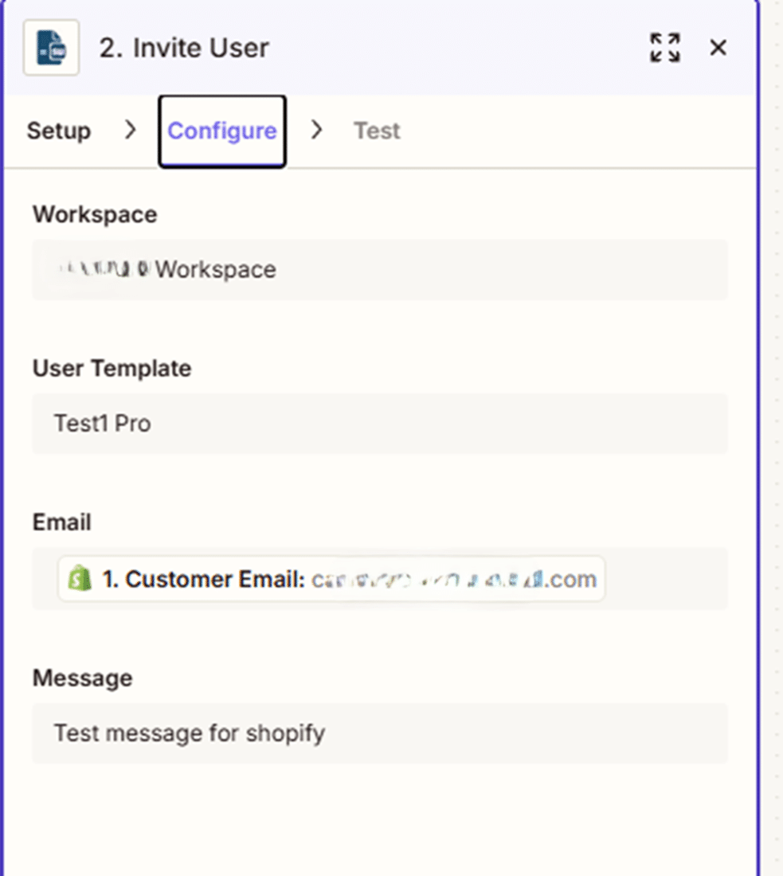Image resolution: width=783 pixels, height=876 pixels.
Task: Click the User Template label
Action: click(112, 369)
